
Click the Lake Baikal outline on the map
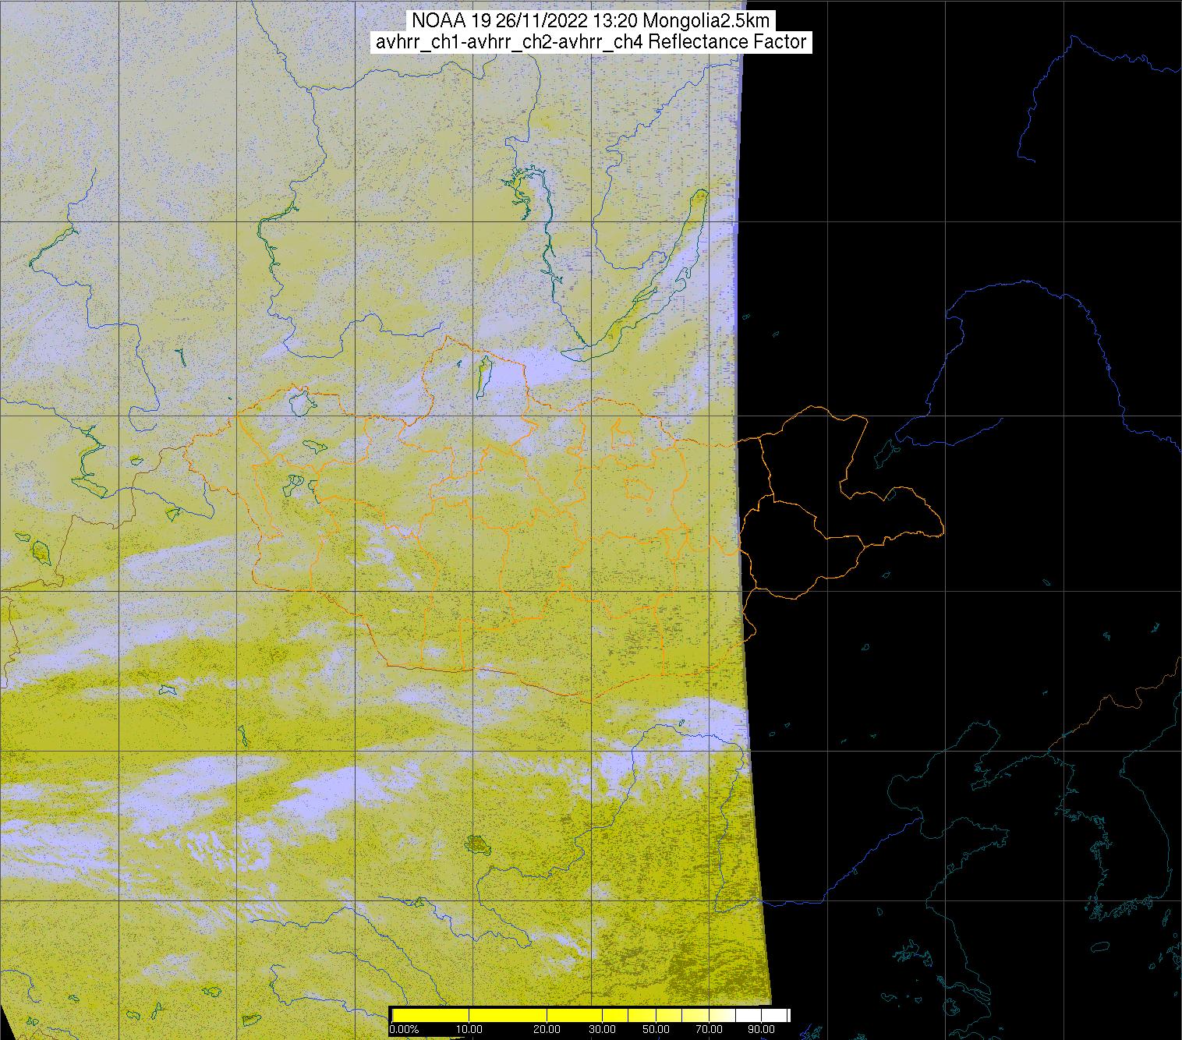pyautogui.click(x=646, y=274)
